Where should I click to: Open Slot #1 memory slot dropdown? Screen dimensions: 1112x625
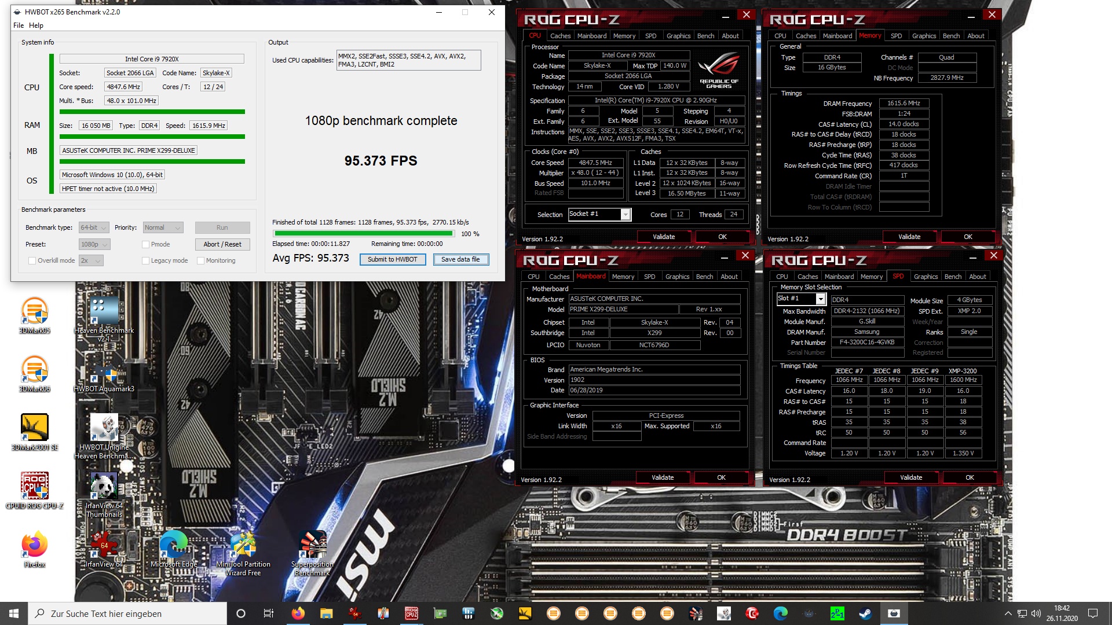[x=801, y=299]
